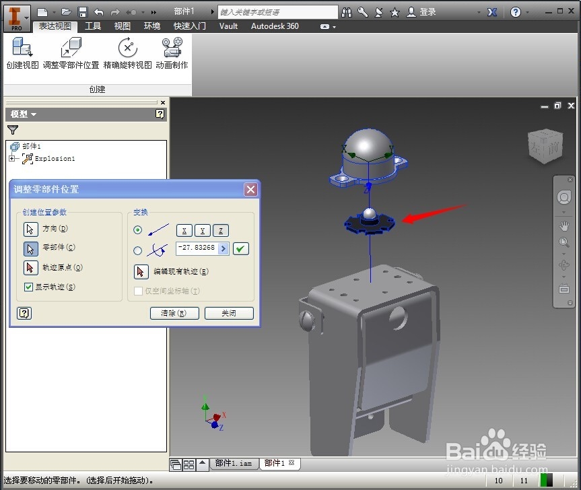The image size is (581, 490).
Task: Click the binoculars search icon
Action: 347,12
